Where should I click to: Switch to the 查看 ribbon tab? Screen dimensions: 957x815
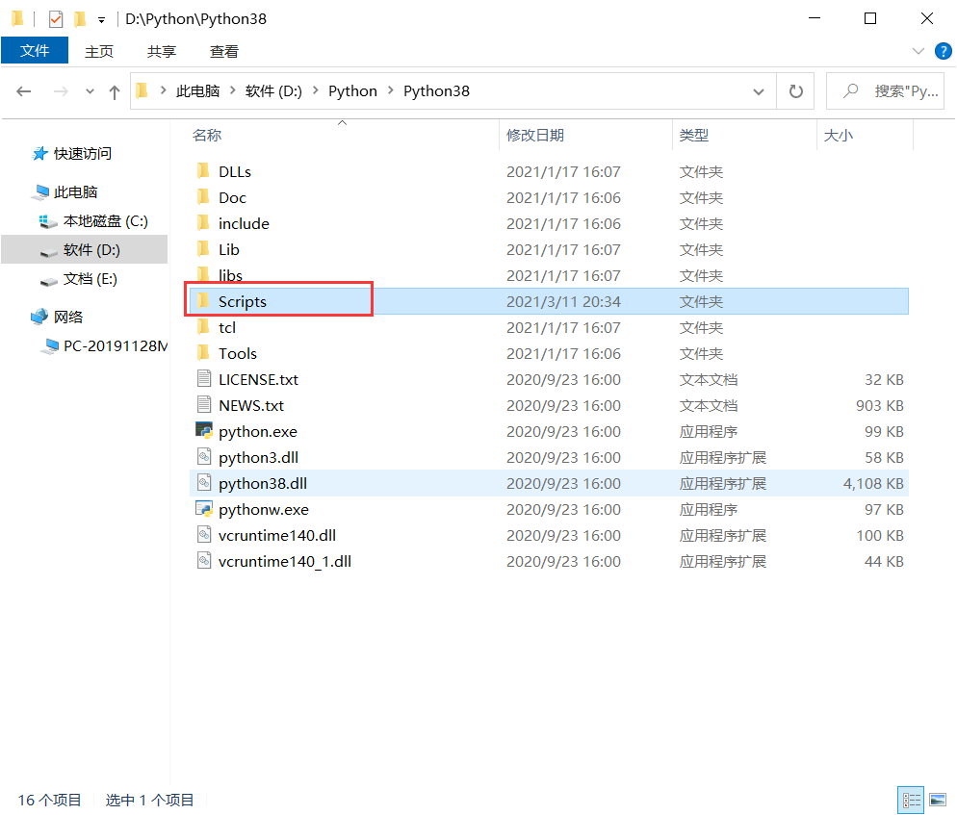pos(223,51)
